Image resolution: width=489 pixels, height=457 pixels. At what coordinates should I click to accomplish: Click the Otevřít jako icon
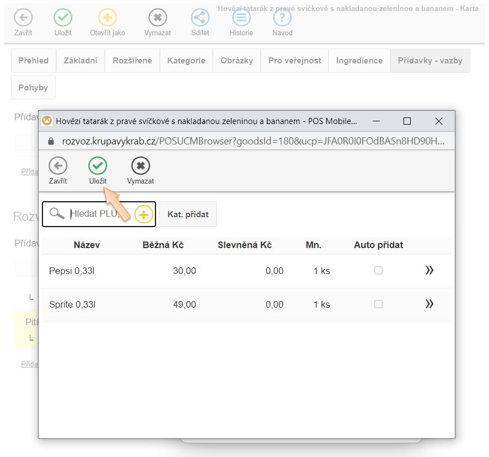[x=108, y=18]
